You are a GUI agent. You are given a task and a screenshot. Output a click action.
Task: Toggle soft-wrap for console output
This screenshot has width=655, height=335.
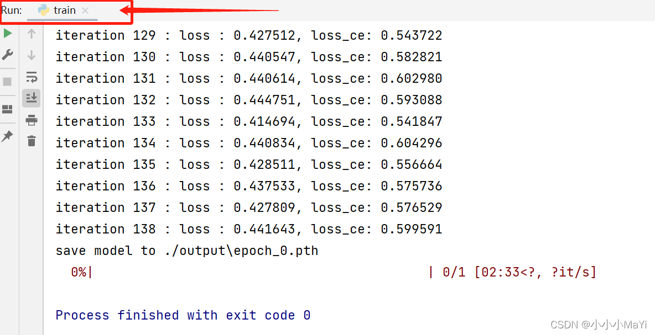(32, 77)
